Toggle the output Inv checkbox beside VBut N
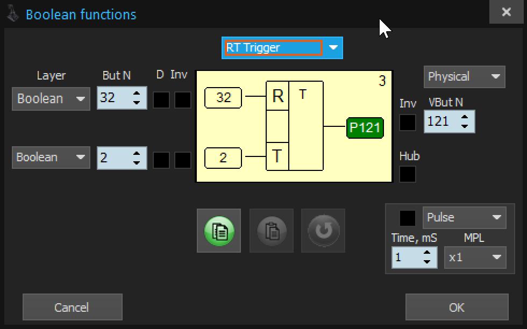 coord(407,123)
